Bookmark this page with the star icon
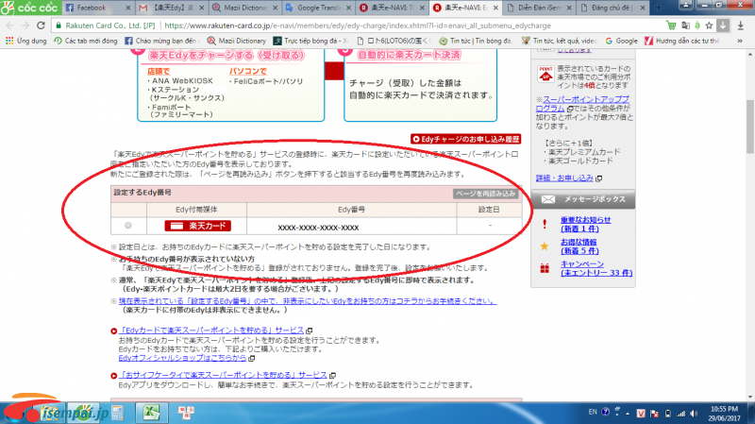The height and width of the screenshot is (424, 755). coord(710,25)
